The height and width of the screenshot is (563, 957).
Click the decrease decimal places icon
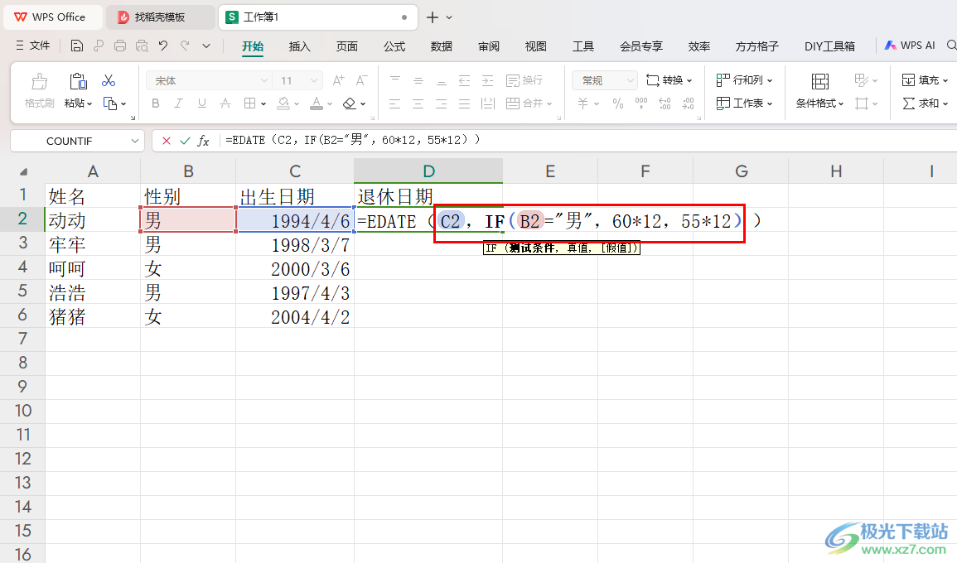[x=688, y=103]
